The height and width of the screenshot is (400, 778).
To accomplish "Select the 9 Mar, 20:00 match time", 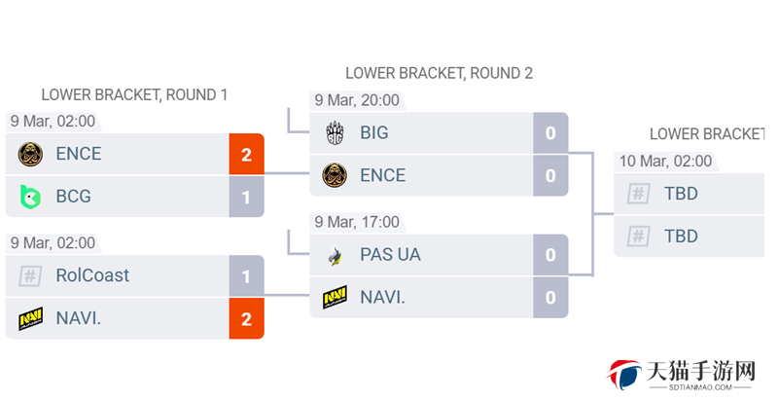I will pyautogui.click(x=357, y=100).
